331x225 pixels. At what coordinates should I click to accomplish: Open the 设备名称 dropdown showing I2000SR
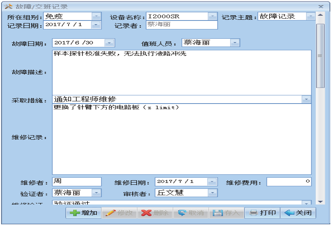click(212, 16)
